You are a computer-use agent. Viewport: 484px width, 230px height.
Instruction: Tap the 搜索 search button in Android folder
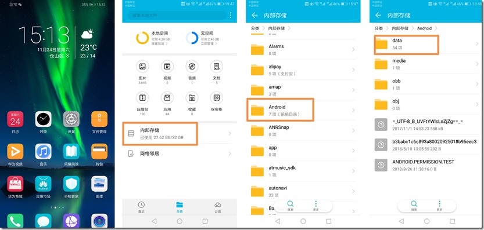(x=414, y=206)
